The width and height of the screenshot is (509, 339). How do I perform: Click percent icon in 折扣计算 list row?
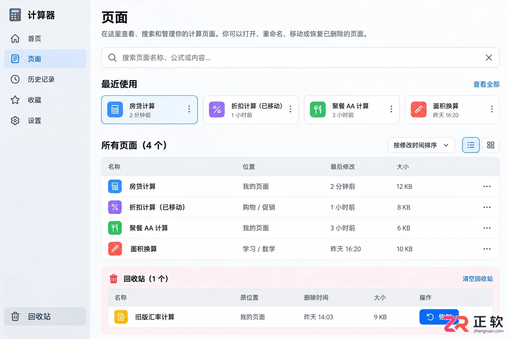coord(115,207)
